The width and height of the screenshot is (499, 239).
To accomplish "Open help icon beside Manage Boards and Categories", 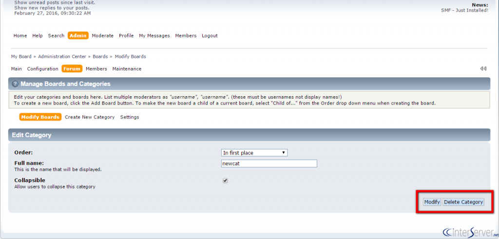I will (x=15, y=84).
